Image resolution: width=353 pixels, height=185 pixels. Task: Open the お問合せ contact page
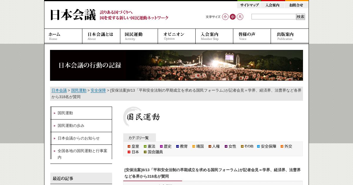coord(297,5)
